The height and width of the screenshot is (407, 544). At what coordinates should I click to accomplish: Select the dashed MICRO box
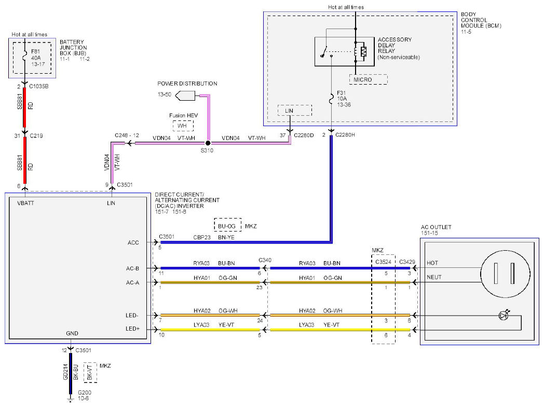click(x=368, y=79)
